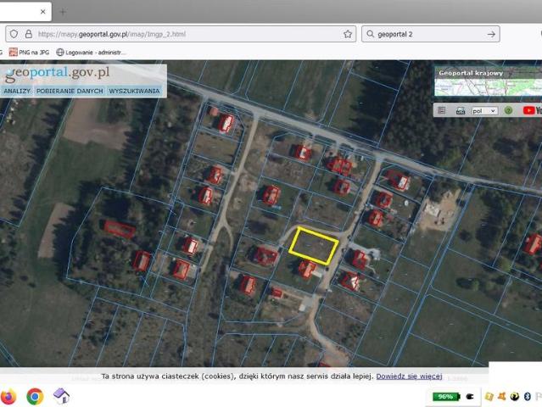This screenshot has width=542, height=407.
Task: Click the search go arrow button
Action: (x=492, y=34)
